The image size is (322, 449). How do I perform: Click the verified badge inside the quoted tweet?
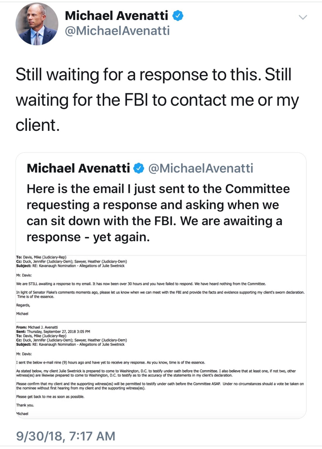(139, 168)
